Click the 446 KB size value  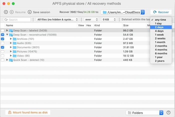(x=127, y=60)
